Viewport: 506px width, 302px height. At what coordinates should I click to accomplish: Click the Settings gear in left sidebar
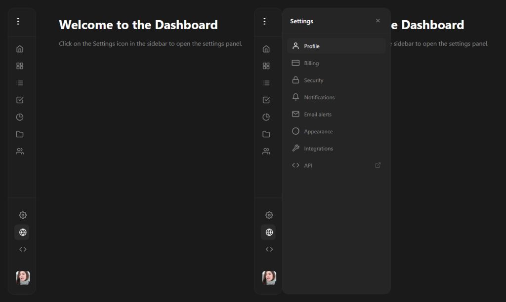pos(23,215)
